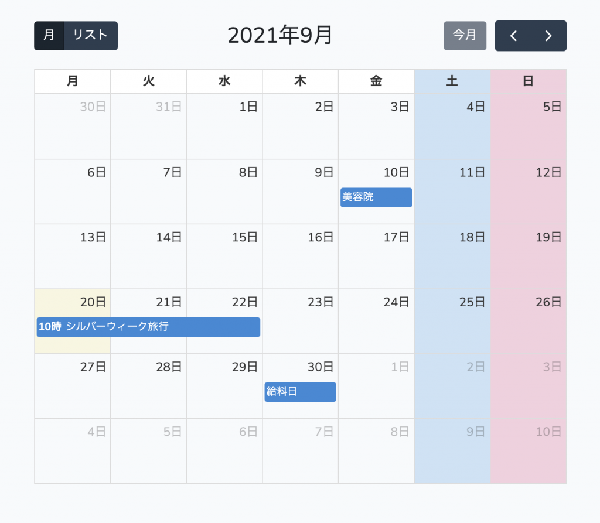Click the greyed-out 4日 of next month
This screenshot has height=523, width=600.
(x=73, y=451)
